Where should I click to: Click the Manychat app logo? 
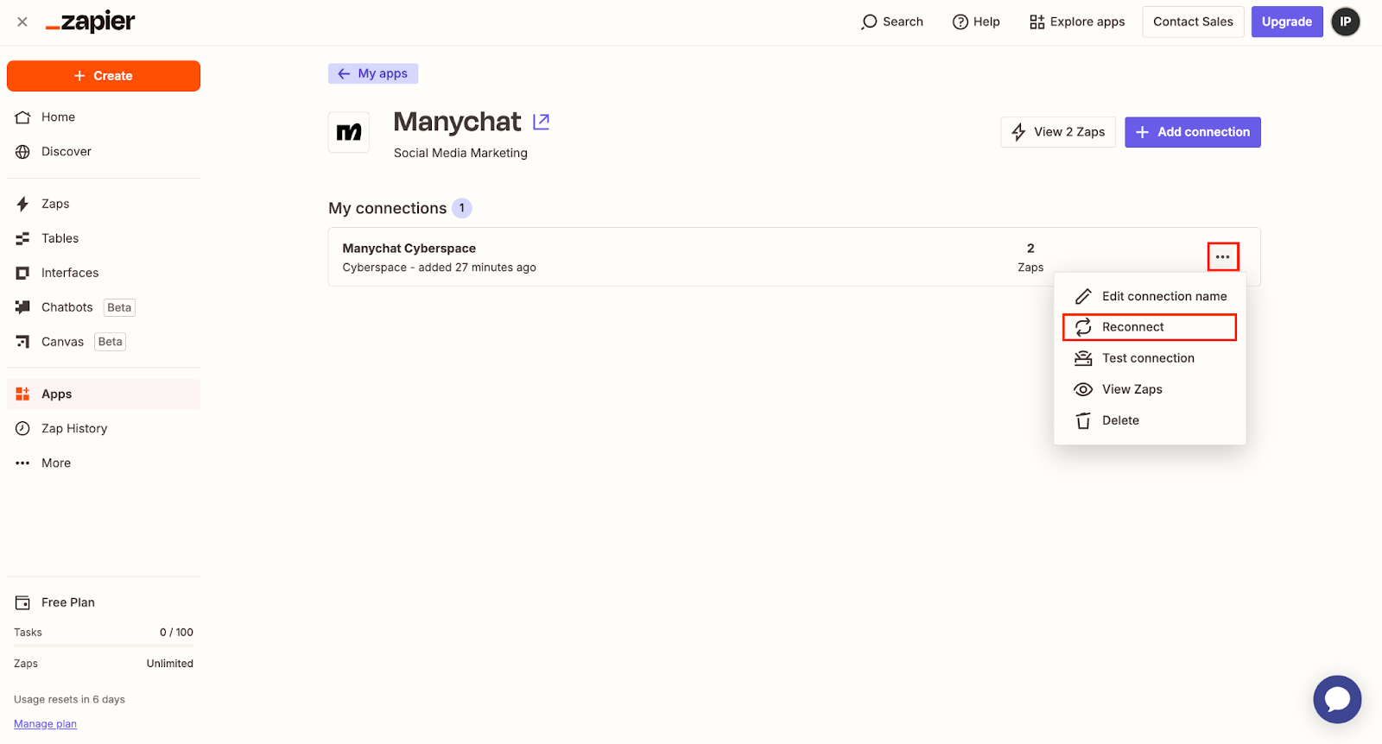(349, 132)
